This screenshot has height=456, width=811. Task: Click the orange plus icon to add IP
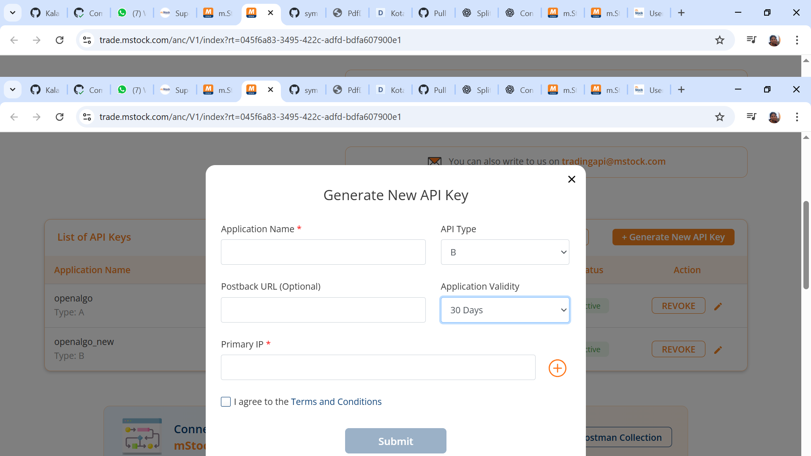click(x=557, y=368)
